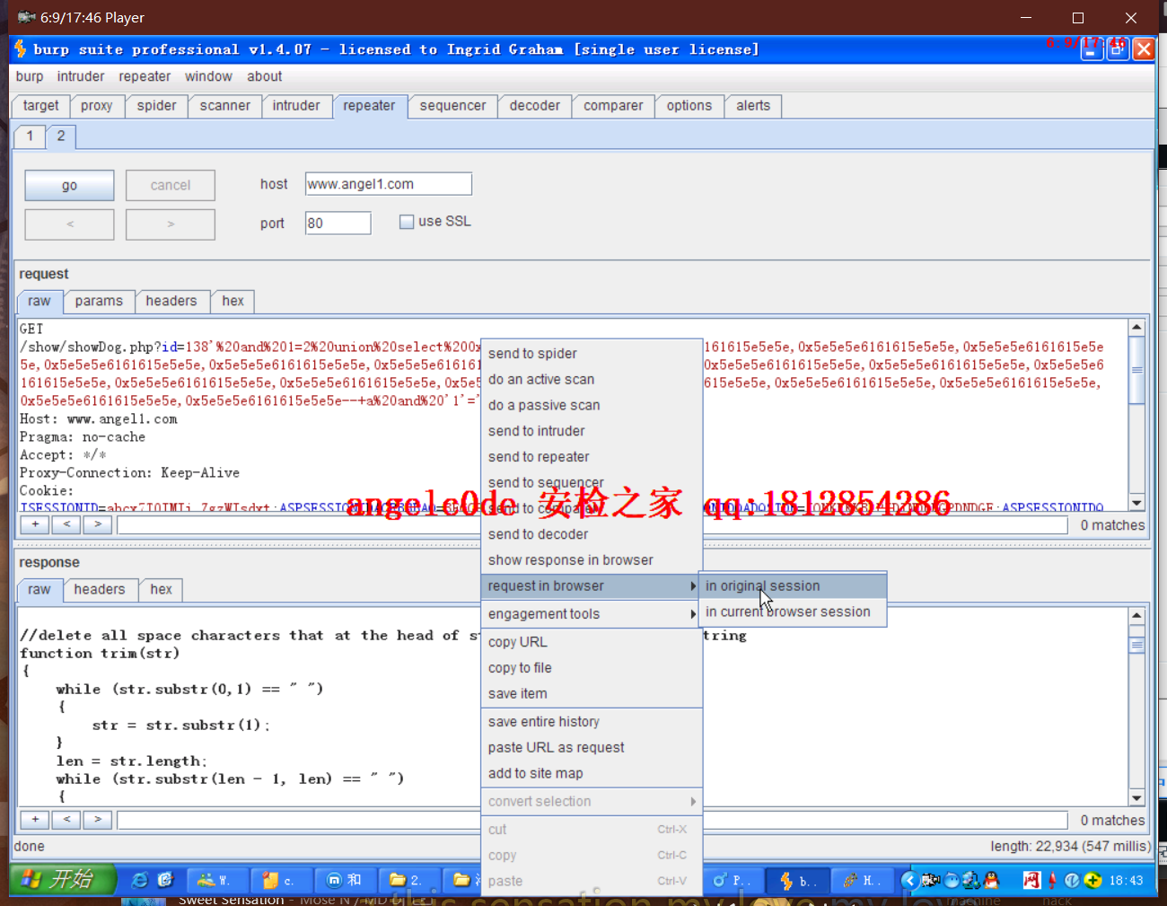The image size is (1167, 906).
Task: Open the response hex tab
Action: coord(162,590)
